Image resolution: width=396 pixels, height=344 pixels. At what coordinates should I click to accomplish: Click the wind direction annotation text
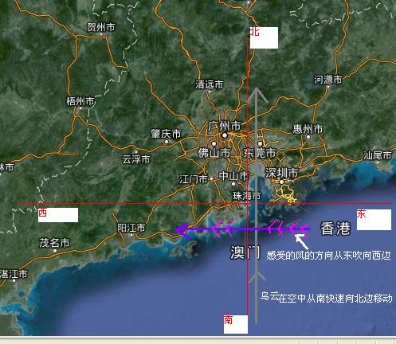point(328,256)
